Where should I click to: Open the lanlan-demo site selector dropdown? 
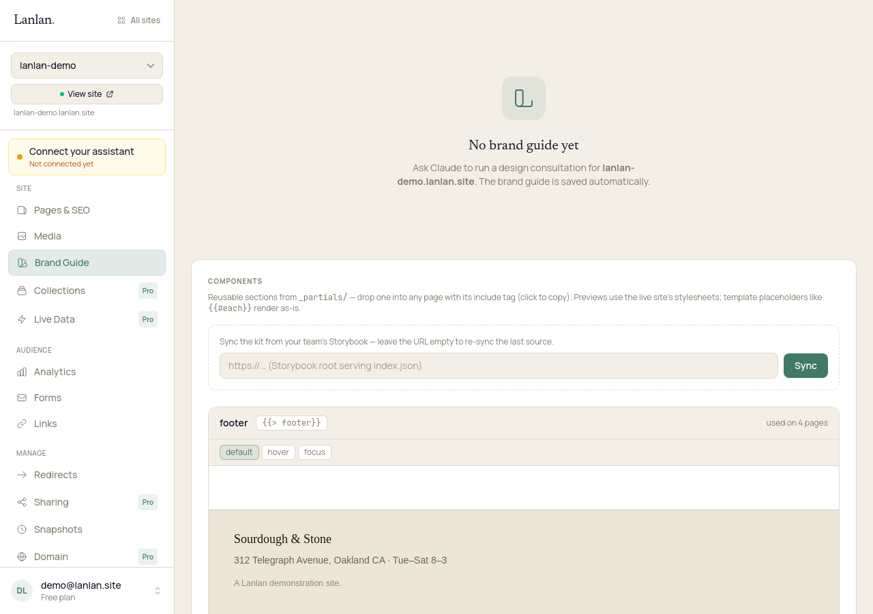[87, 65]
